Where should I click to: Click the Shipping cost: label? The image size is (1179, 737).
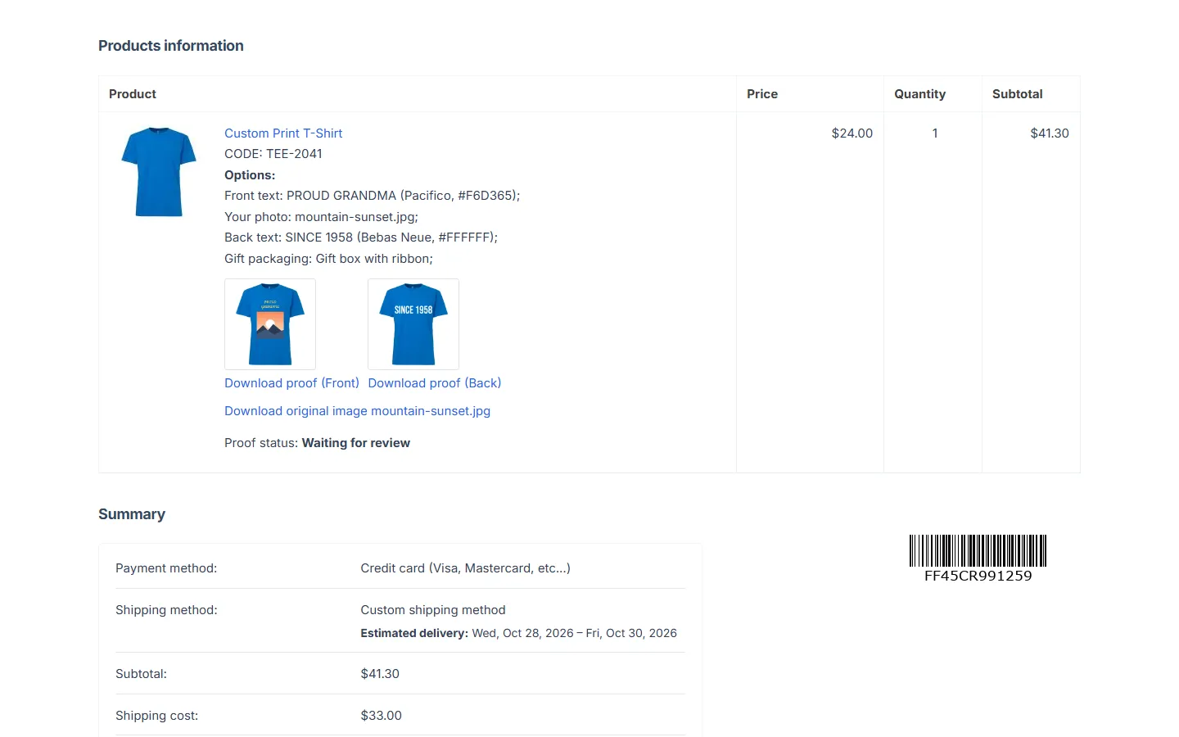coord(156,715)
